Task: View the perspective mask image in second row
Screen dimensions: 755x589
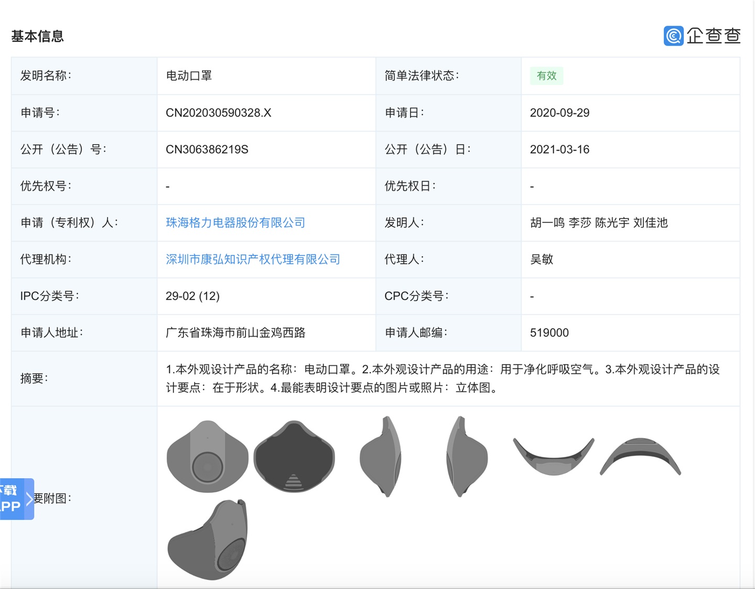Action: click(208, 540)
